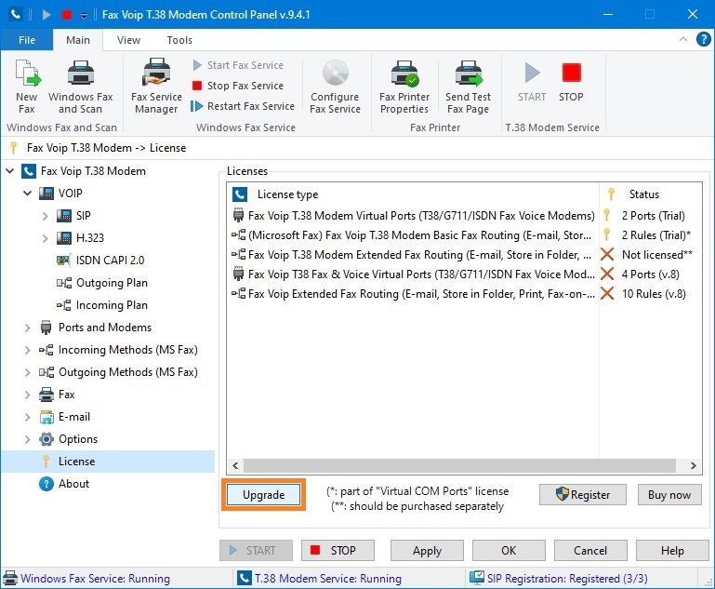Click license list left scroll arrow
715x589 pixels.
[235, 465]
